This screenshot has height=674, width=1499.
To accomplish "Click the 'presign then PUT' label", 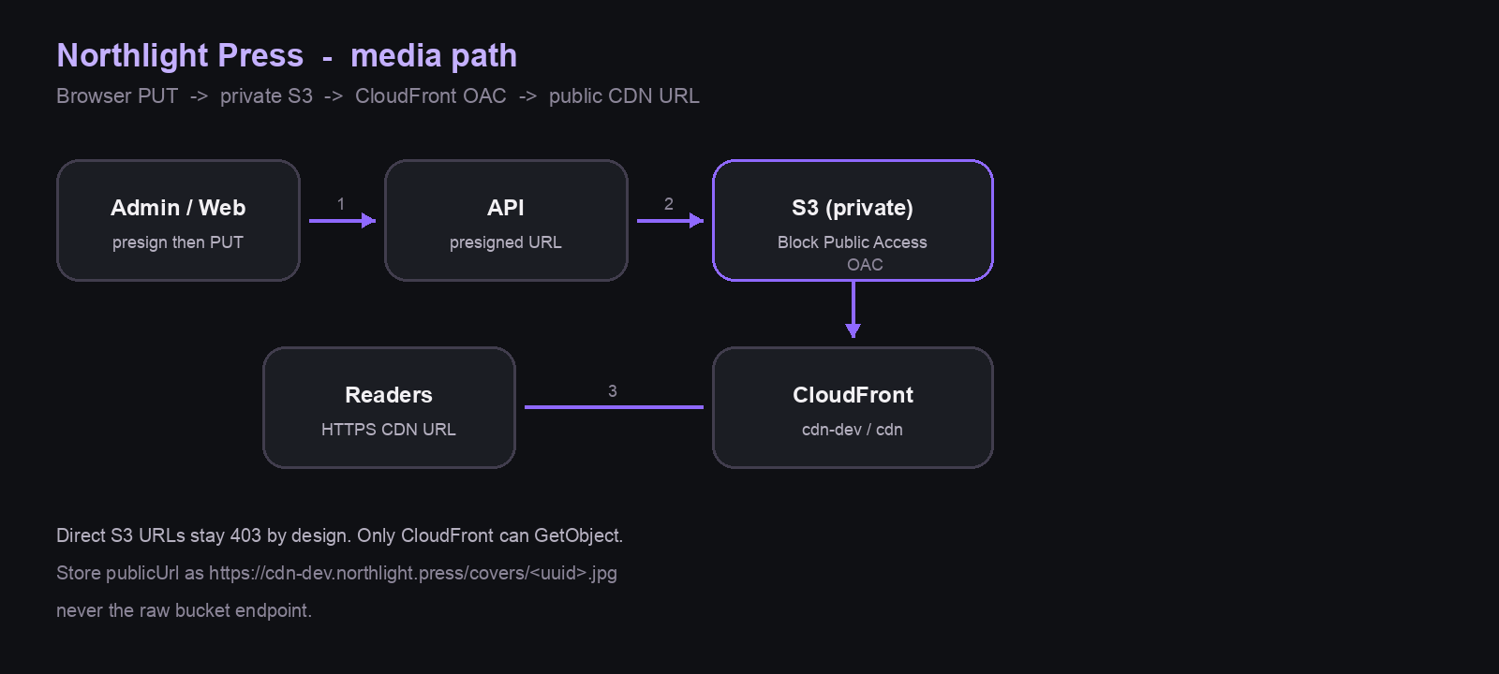I will (178, 242).
